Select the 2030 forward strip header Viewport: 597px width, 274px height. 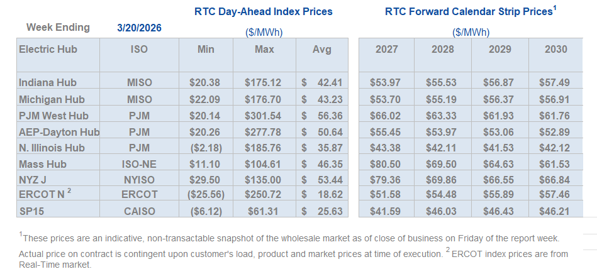[x=556, y=49]
